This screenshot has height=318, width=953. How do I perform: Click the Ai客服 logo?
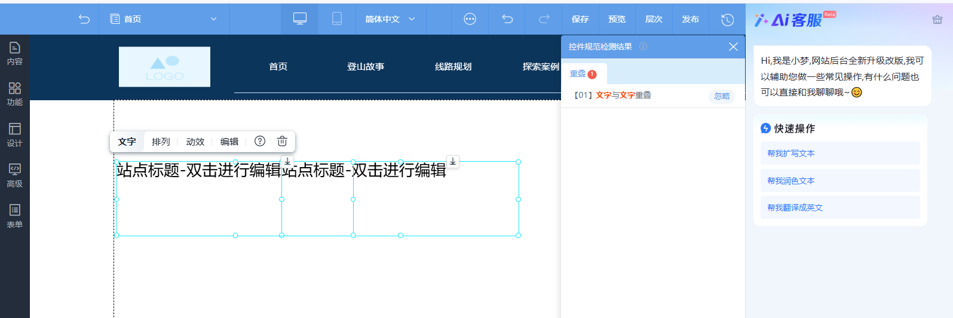794,20
